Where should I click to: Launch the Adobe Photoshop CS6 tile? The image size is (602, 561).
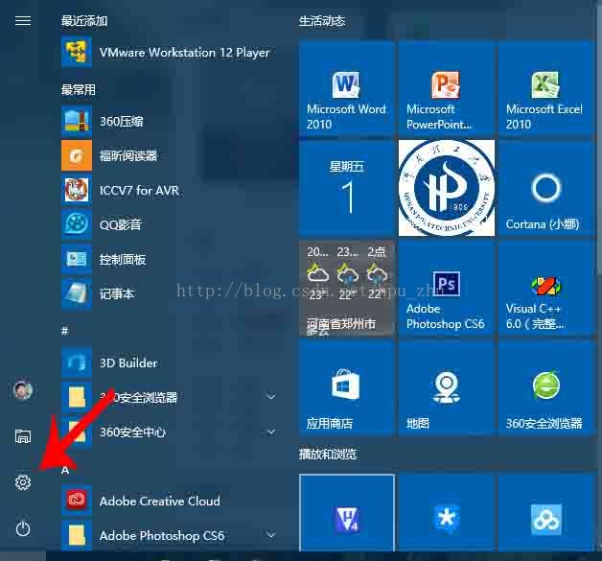tap(447, 288)
